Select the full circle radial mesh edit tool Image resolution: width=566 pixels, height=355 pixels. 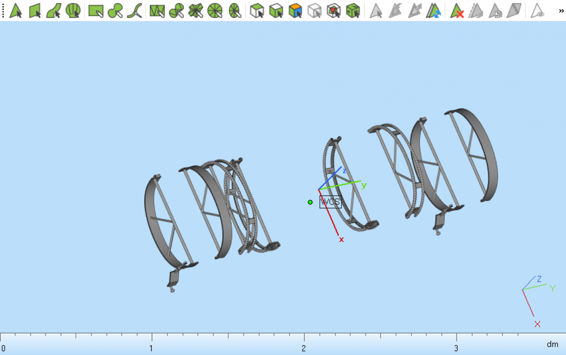(x=215, y=10)
